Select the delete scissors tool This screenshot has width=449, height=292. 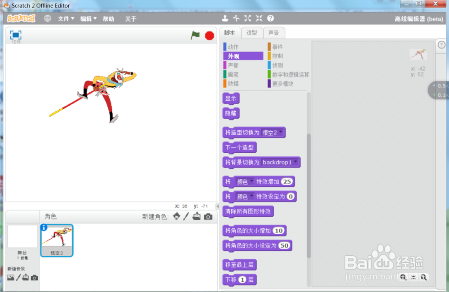(x=236, y=18)
